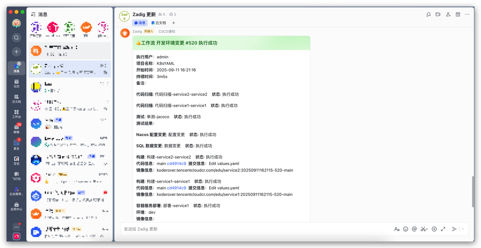Start a video meeting in chat header
481x248 pixels.
(438, 14)
